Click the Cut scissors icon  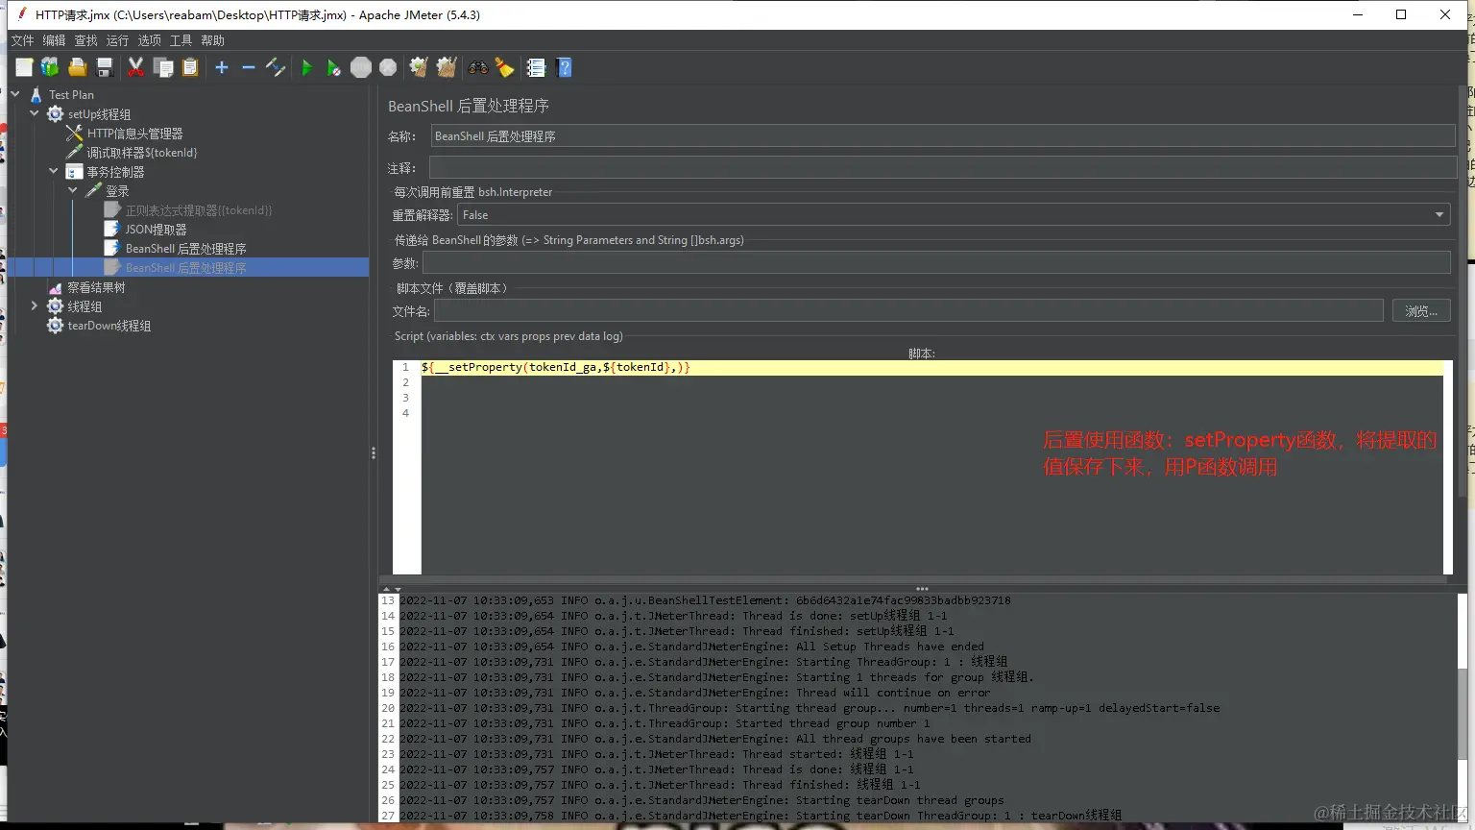[135, 67]
